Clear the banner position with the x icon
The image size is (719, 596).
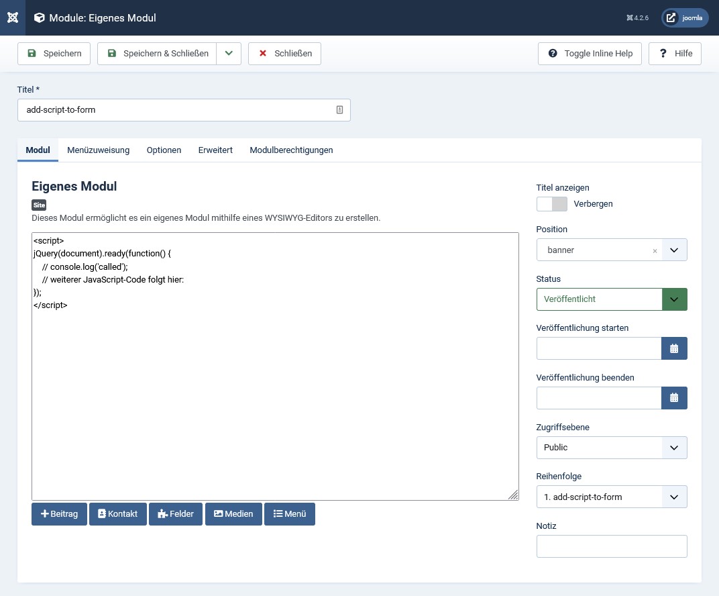(x=655, y=250)
